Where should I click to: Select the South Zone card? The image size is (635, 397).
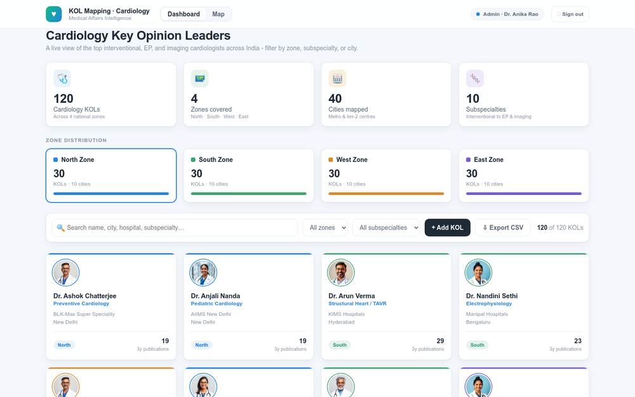click(x=249, y=175)
